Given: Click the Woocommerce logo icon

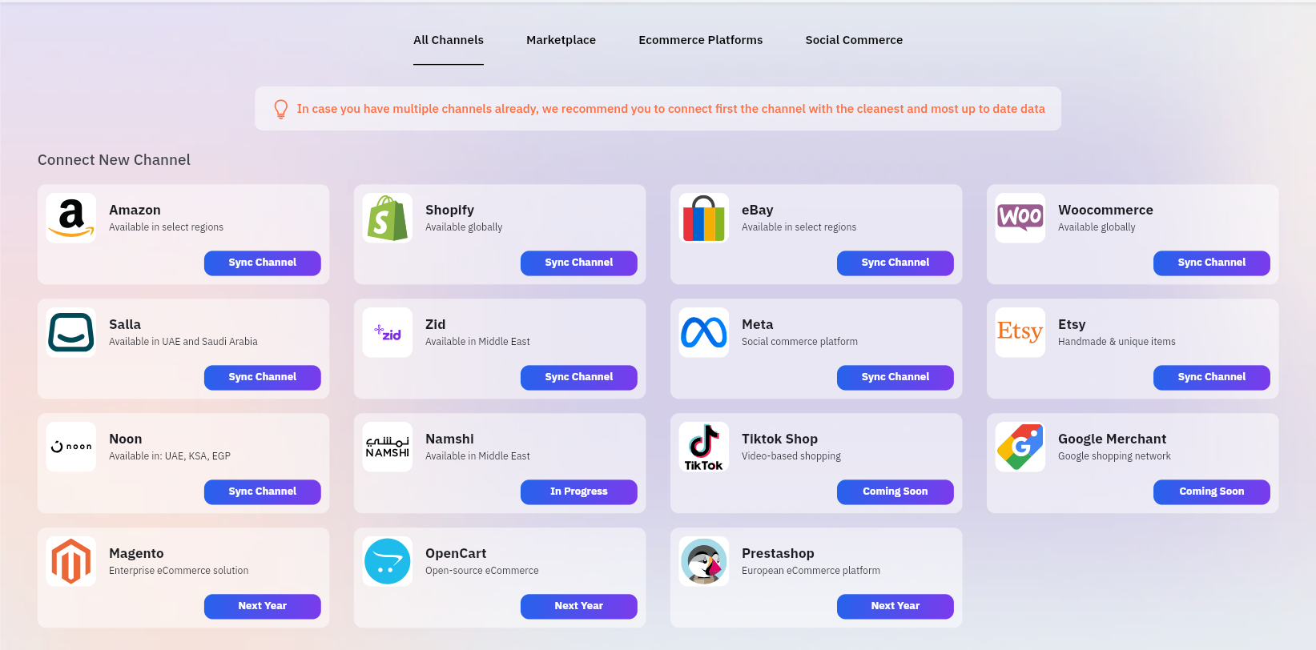Looking at the screenshot, I should (x=1020, y=218).
